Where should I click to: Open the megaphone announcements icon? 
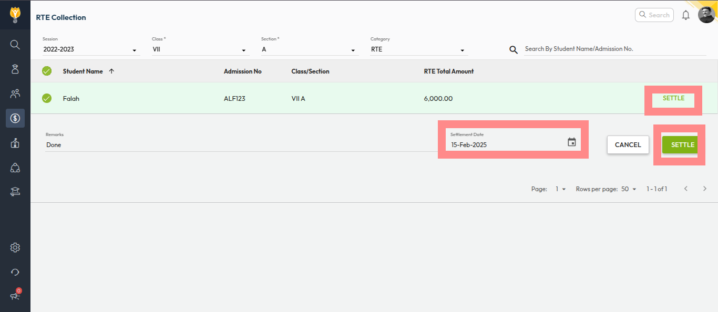point(15,296)
